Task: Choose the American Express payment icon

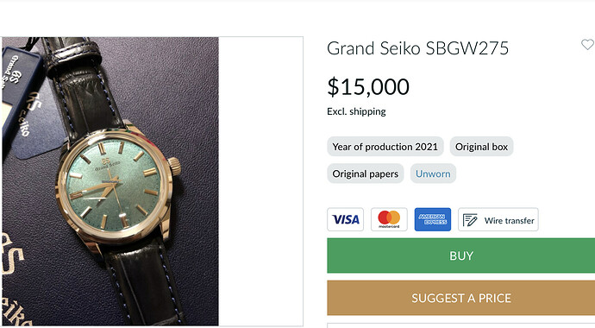Action: [x=433, y=219]
